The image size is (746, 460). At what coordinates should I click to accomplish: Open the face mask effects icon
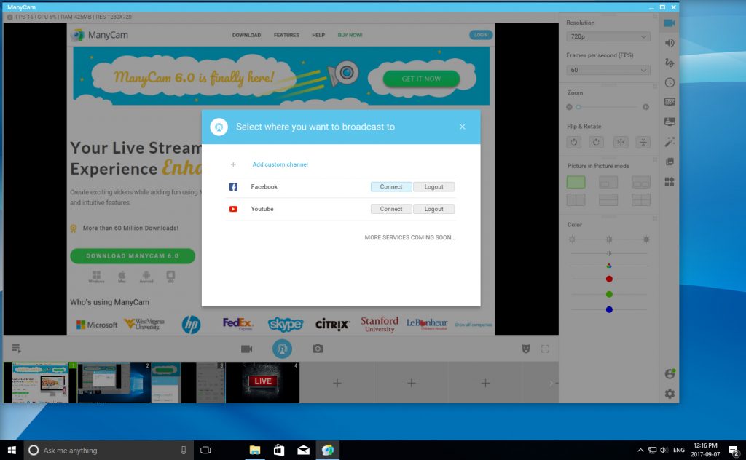(526, 349)
